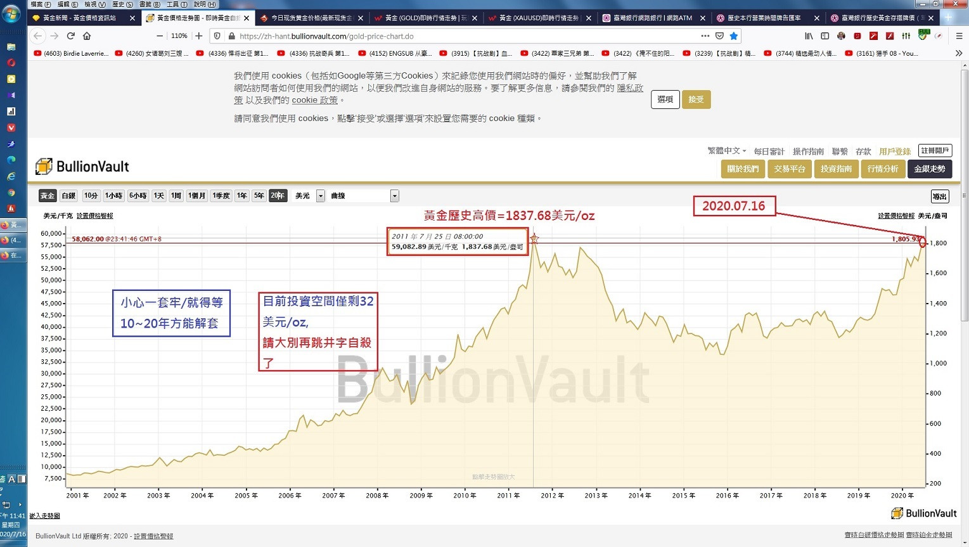Open the 歷史 (History) menu
This screenshot has height=547, width=969.
pyautogui.click(x=122, y=4)
